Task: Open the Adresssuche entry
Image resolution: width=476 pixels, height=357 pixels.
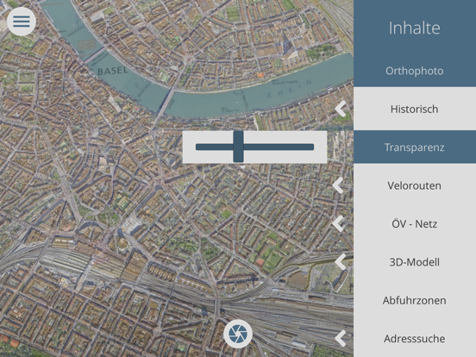Action: (x=415, y=339)
